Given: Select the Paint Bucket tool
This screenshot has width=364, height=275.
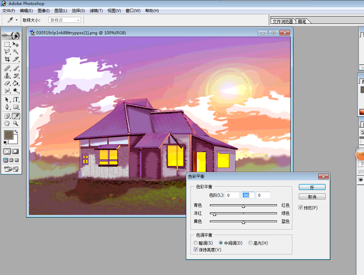Looking at the screenshot, I should point(15,83).
